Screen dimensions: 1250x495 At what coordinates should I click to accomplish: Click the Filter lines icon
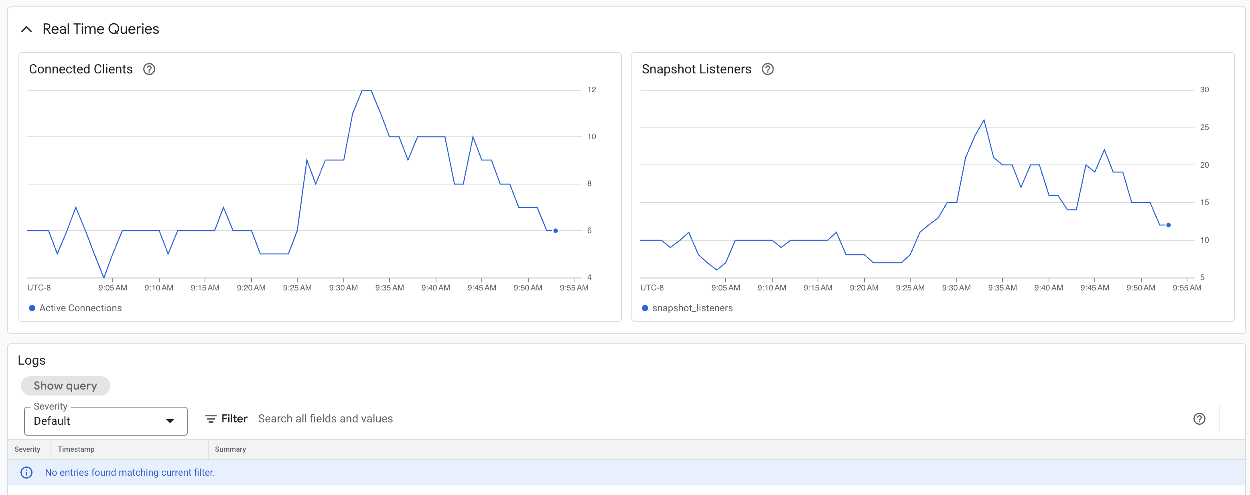point(211,419)
